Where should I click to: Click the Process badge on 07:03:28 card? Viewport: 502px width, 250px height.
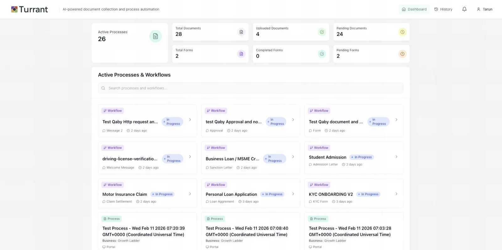point(318,219)
